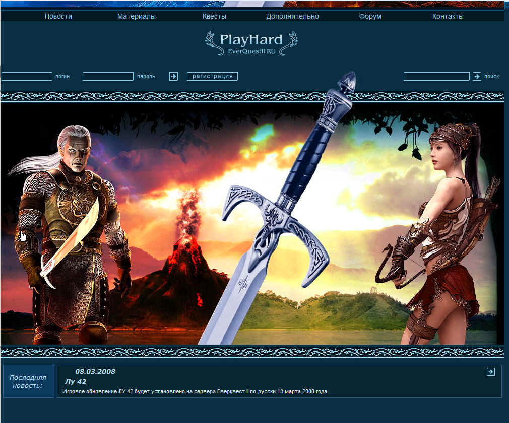This screenshot has width=509, height=423.
Task: Click the поиск search field
Action: point(436,76)
